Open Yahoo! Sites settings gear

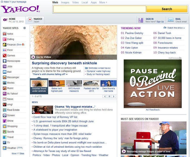click(24, 28)
